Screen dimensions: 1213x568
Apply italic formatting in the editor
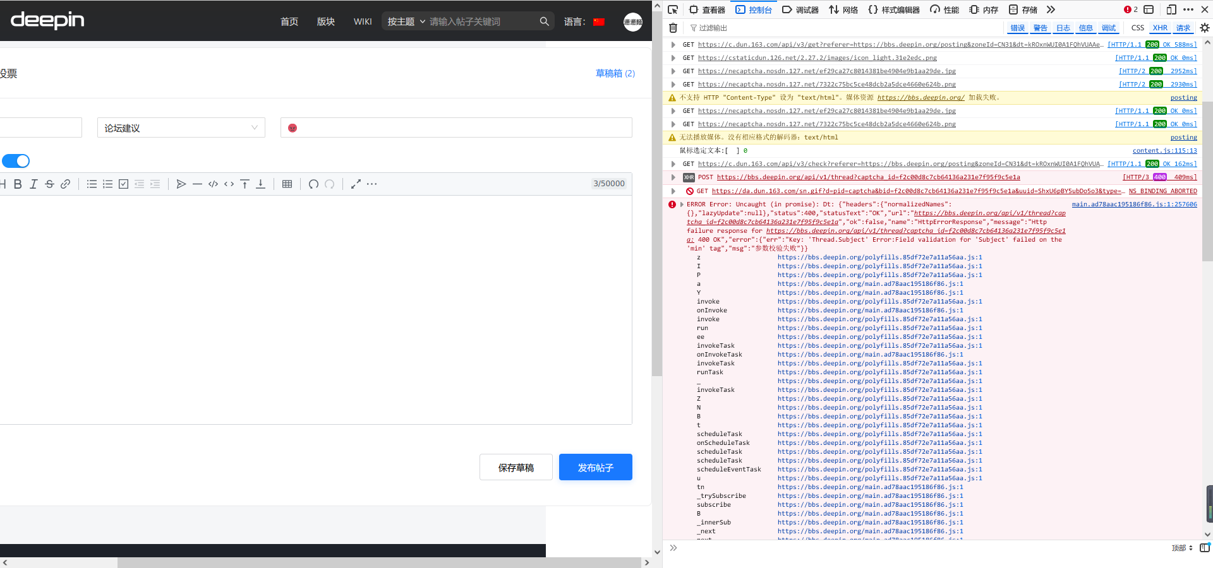pos(33,184)
